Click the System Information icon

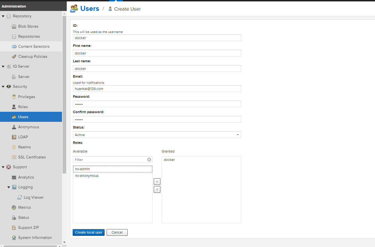tap(14, 237)
